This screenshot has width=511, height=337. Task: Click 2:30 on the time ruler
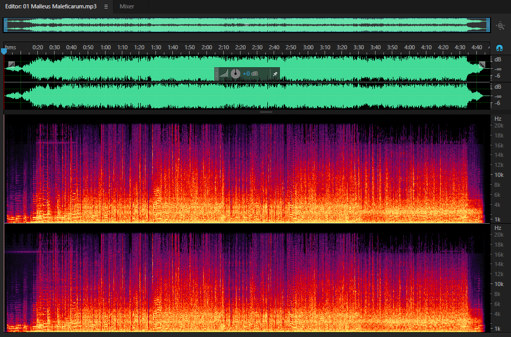point(257,47)
